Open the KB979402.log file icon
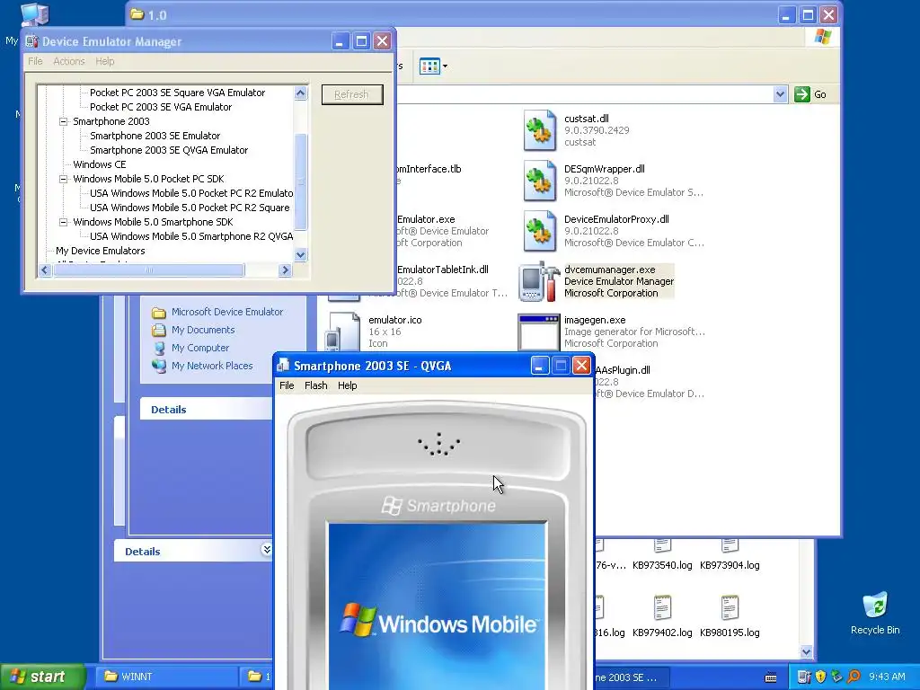Screen dimensions: 920x690 point(662,607)
